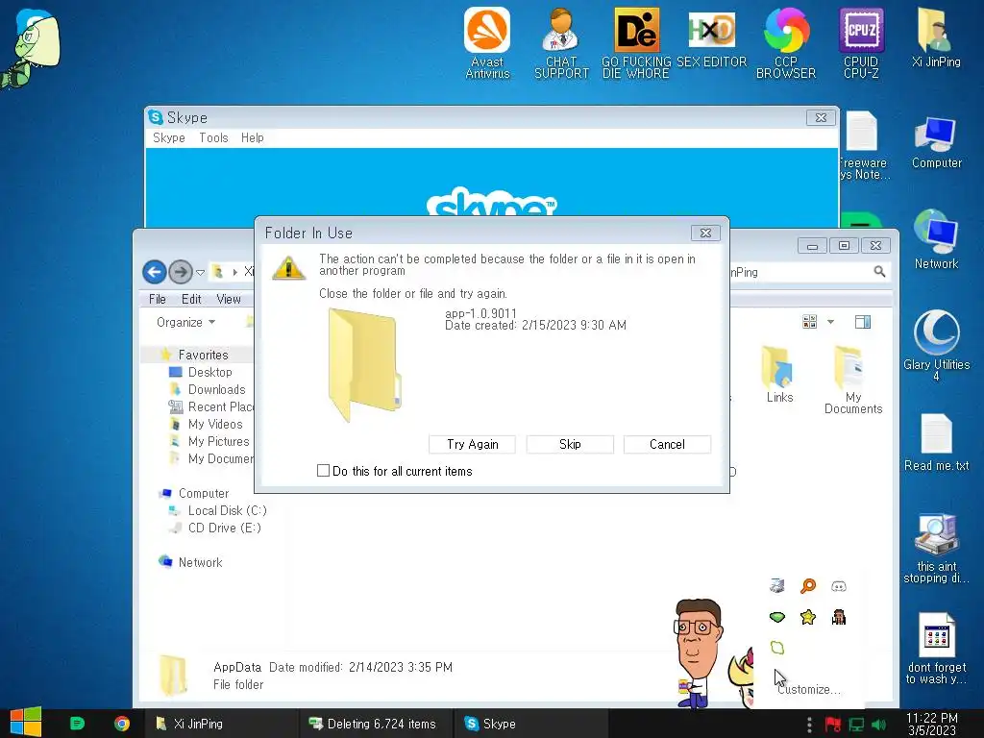Screen dimensions: 984x738
Task: Click the Windows Start button
Action: 26,723
